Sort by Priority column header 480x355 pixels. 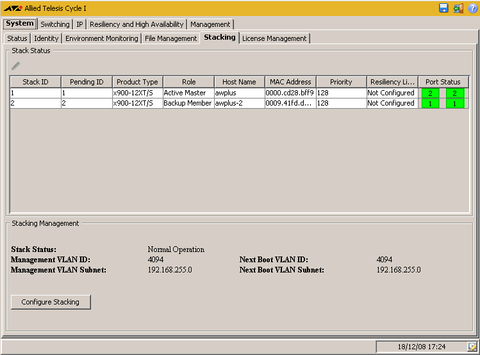click(342, 82)
